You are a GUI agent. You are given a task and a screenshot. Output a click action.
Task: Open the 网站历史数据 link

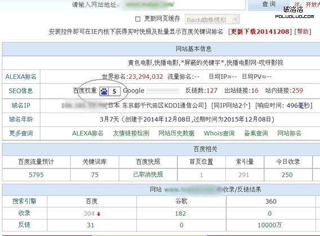point(176,133)
